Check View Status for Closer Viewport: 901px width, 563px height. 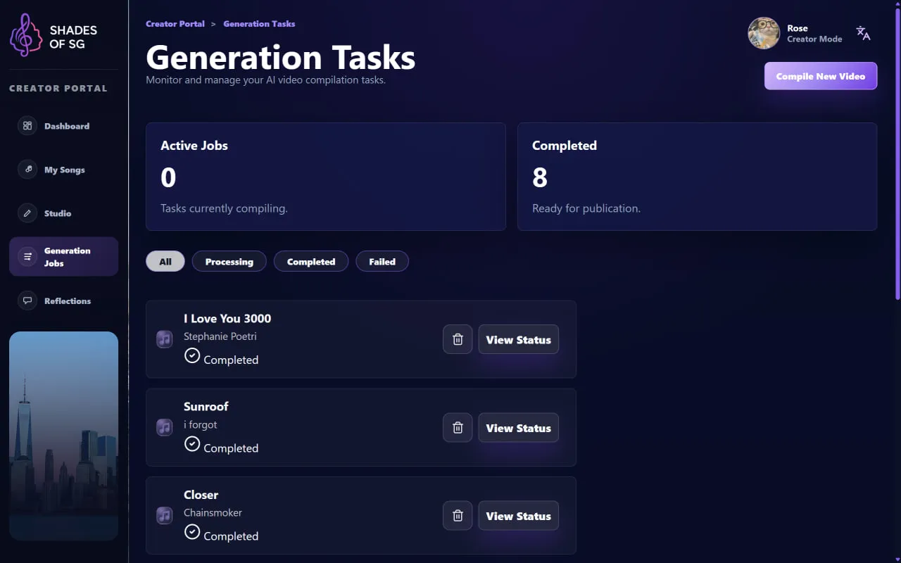coord(519,516)
